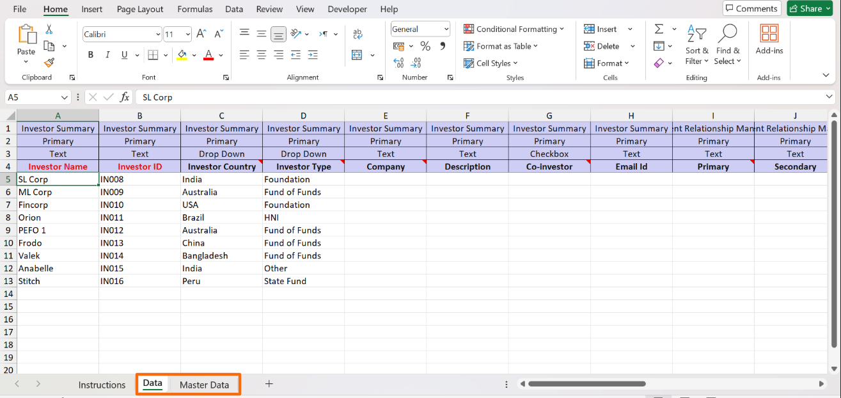This screenshot has height=398, width=841.
Task: Click the Merge & Center icon
Action: (x=357, y=55)
